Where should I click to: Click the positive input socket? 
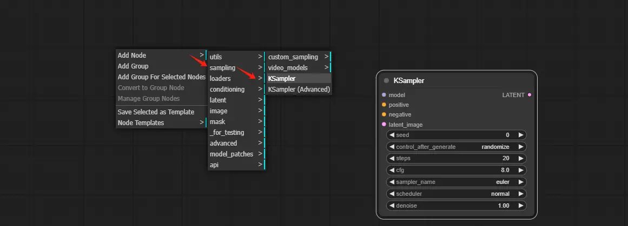pyautogui.click(x=384, y=105)
